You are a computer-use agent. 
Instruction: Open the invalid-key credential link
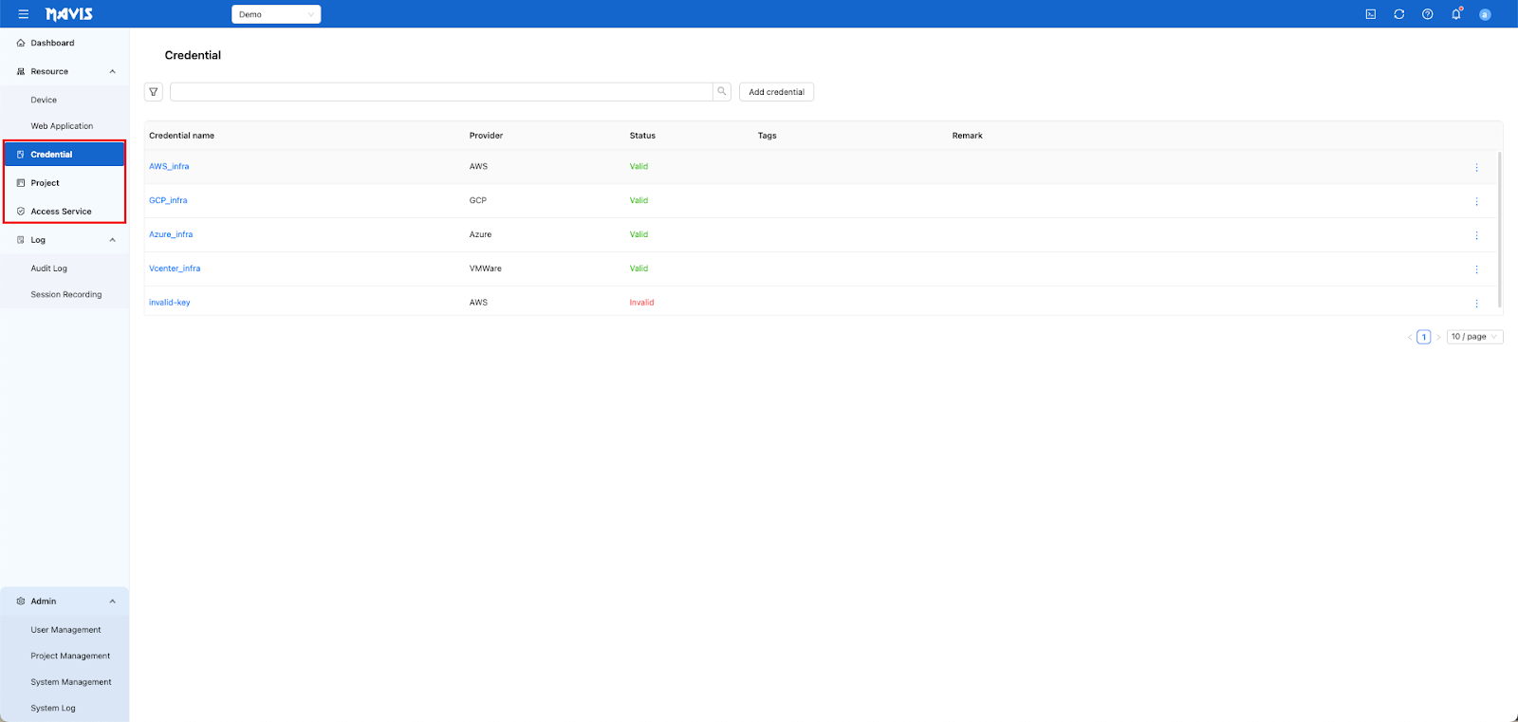(x=170, y=304)
